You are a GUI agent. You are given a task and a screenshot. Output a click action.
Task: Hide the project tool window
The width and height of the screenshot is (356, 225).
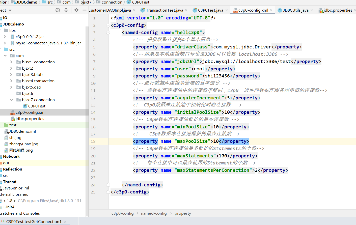(x=85, y=10)
